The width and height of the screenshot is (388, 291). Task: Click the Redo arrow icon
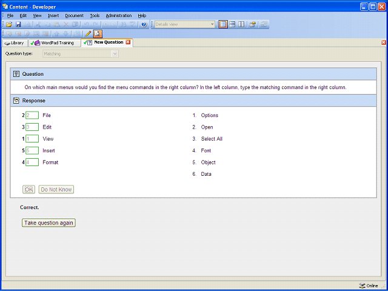pyautogui.click(x=95, y=24)
